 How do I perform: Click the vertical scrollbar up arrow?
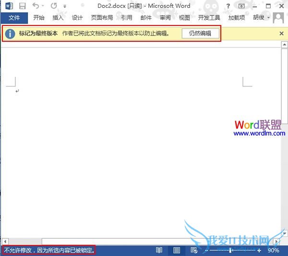(x=284, y=45)
